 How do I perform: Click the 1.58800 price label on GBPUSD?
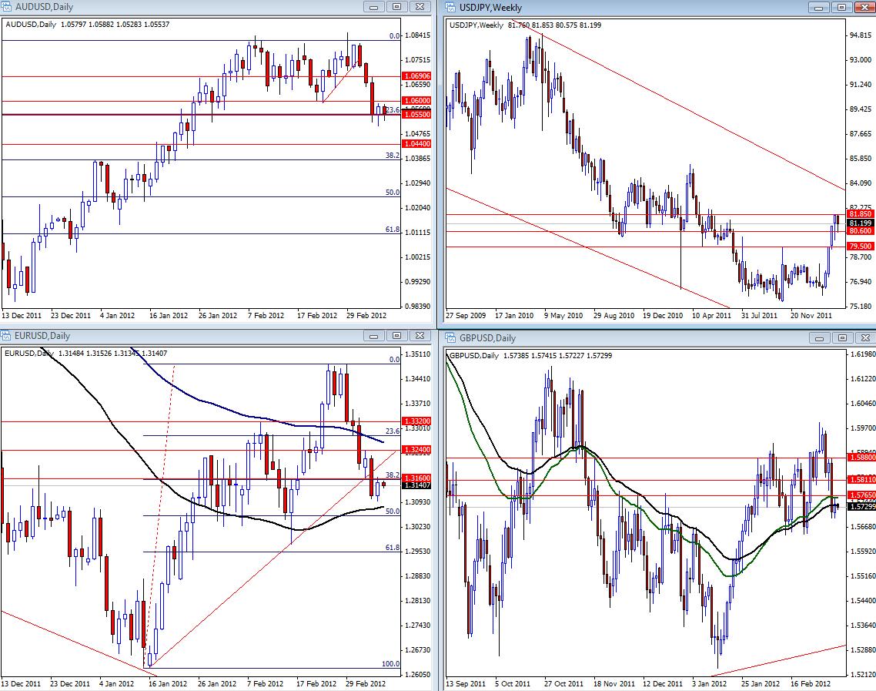(862, 458)
